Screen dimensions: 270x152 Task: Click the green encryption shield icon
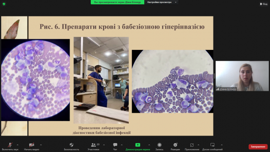pyautogui.click(x=4, y=4)
